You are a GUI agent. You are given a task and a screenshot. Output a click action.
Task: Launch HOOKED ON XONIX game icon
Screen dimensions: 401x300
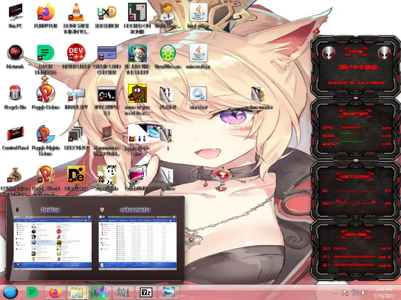(x=137, y=18)
